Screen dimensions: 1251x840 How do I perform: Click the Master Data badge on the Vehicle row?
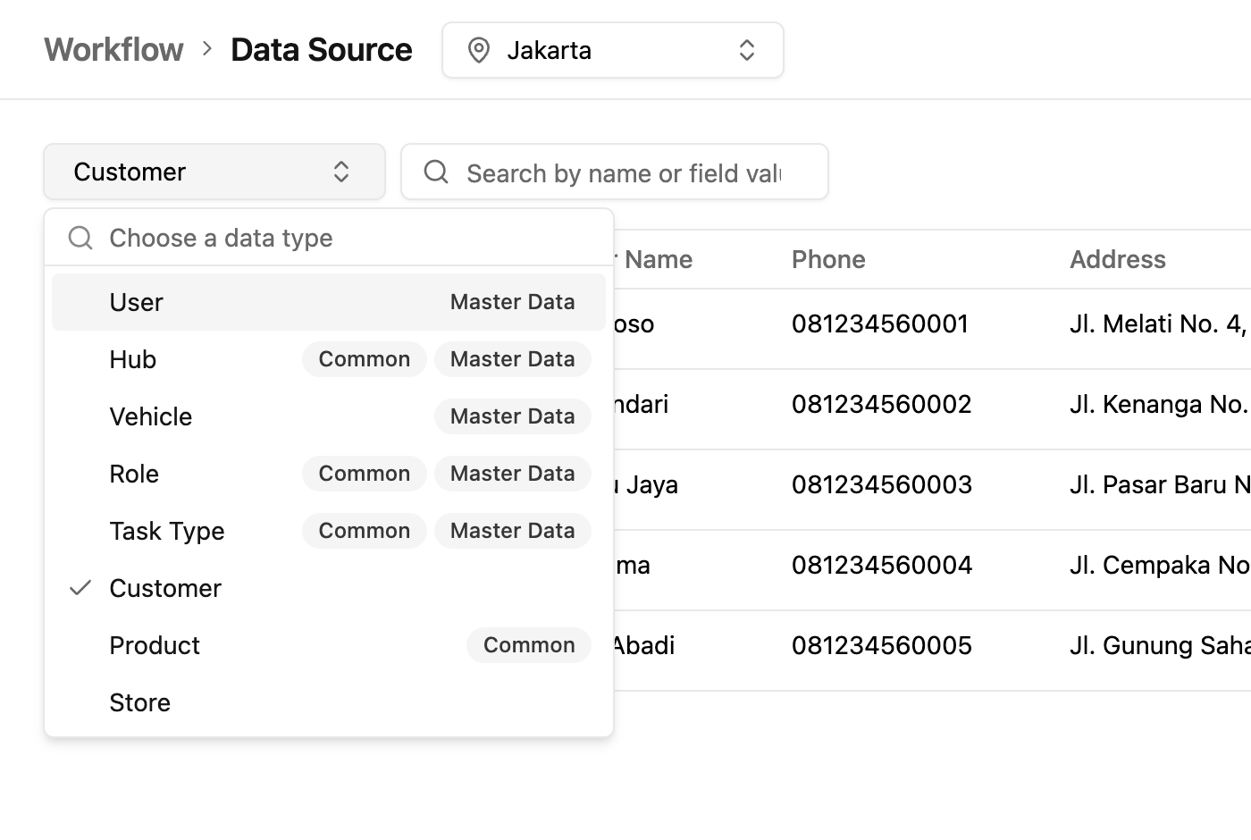pos(513,416)
